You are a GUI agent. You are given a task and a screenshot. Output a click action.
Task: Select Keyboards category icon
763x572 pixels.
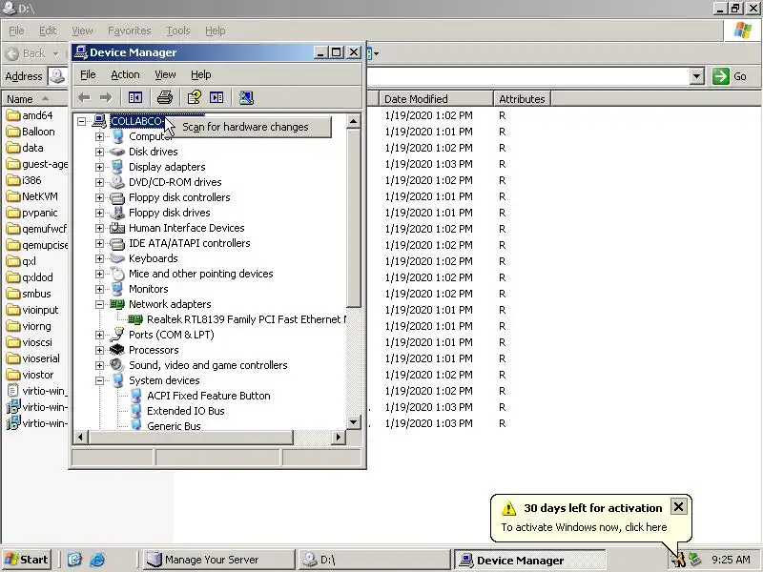click(117, 258)
